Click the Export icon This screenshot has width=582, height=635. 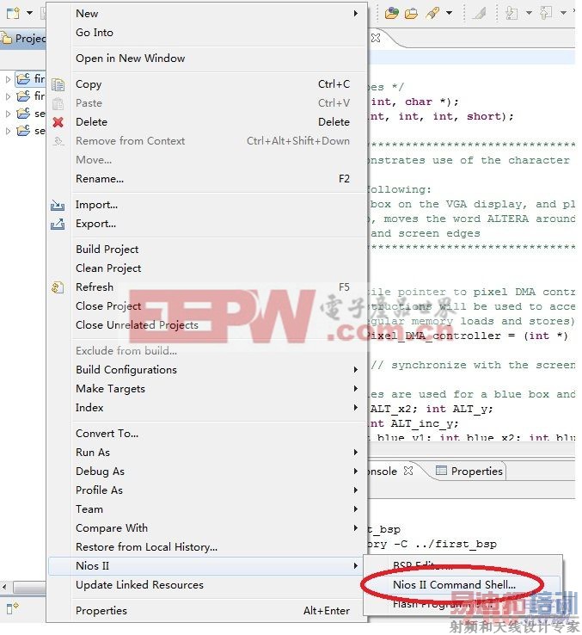pyautogui.click(x=58, y=224)
